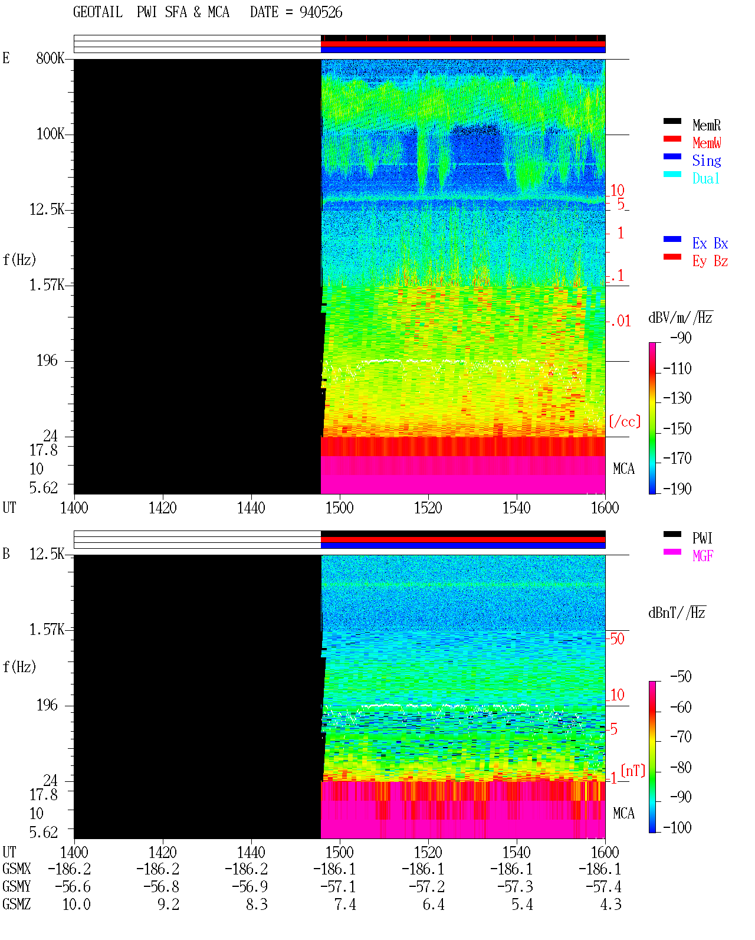The width and height of the screenshot is (755, 940).
Task: Click the black MemR legend swatch
Action: click(x=672, y=122)
